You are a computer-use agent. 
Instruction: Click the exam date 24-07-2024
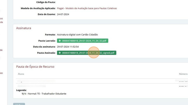[63, 14]
